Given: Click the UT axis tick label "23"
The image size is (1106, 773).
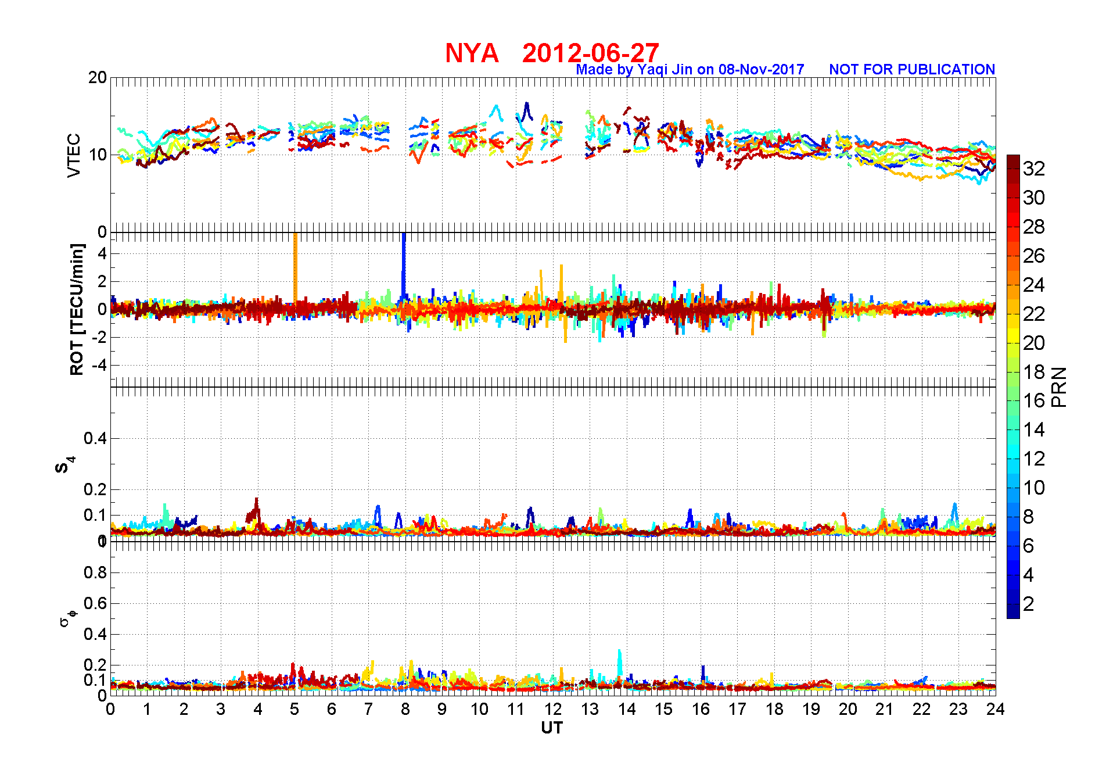Looking at the screenshot, I should click(x=958, y=709).
